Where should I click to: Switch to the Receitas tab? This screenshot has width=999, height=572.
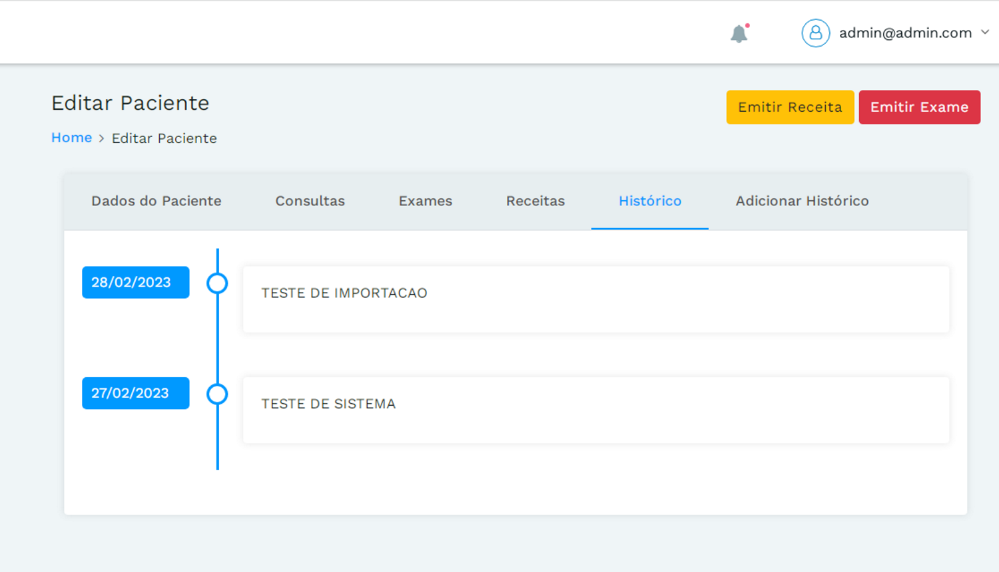[x=535, y=201]
